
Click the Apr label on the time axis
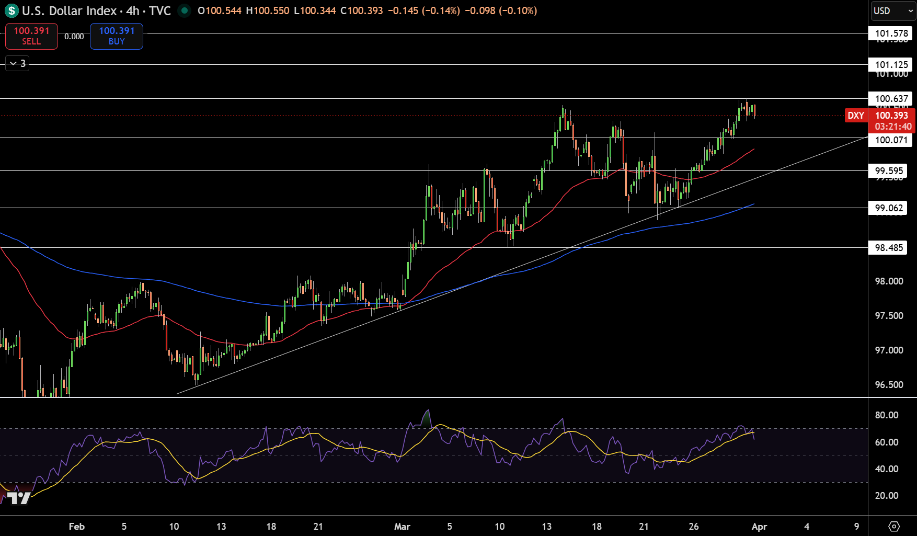point(759,527)
